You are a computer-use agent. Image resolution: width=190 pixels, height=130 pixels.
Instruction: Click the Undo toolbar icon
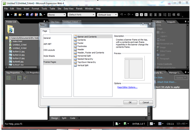click(x=121, y=15)
